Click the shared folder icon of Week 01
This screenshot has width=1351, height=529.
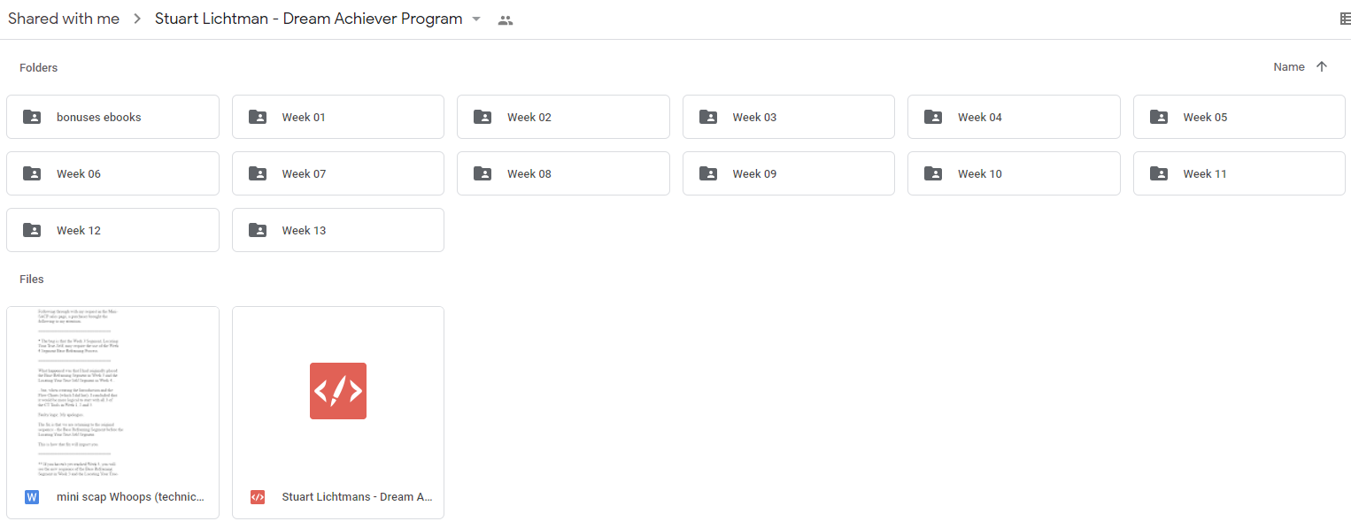(x=258, y=117)
